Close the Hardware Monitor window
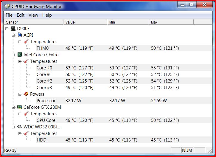Image resolution: width=216 pixels, height=157 pixels. point(204,5)
